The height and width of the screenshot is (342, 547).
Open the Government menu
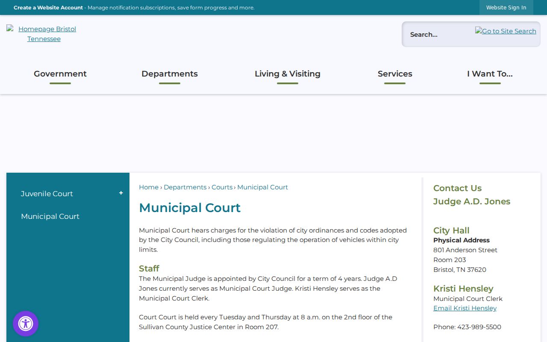(60, 74)
